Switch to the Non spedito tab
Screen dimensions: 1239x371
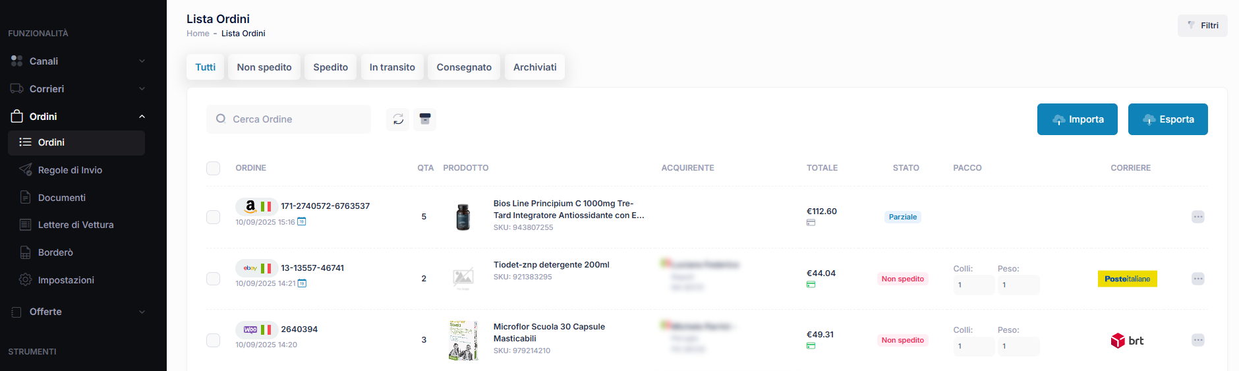tap(264, 67)
